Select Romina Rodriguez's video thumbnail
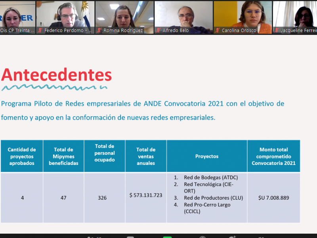Image resolution: width=317 pixels, height=238 pixels. 124,17
